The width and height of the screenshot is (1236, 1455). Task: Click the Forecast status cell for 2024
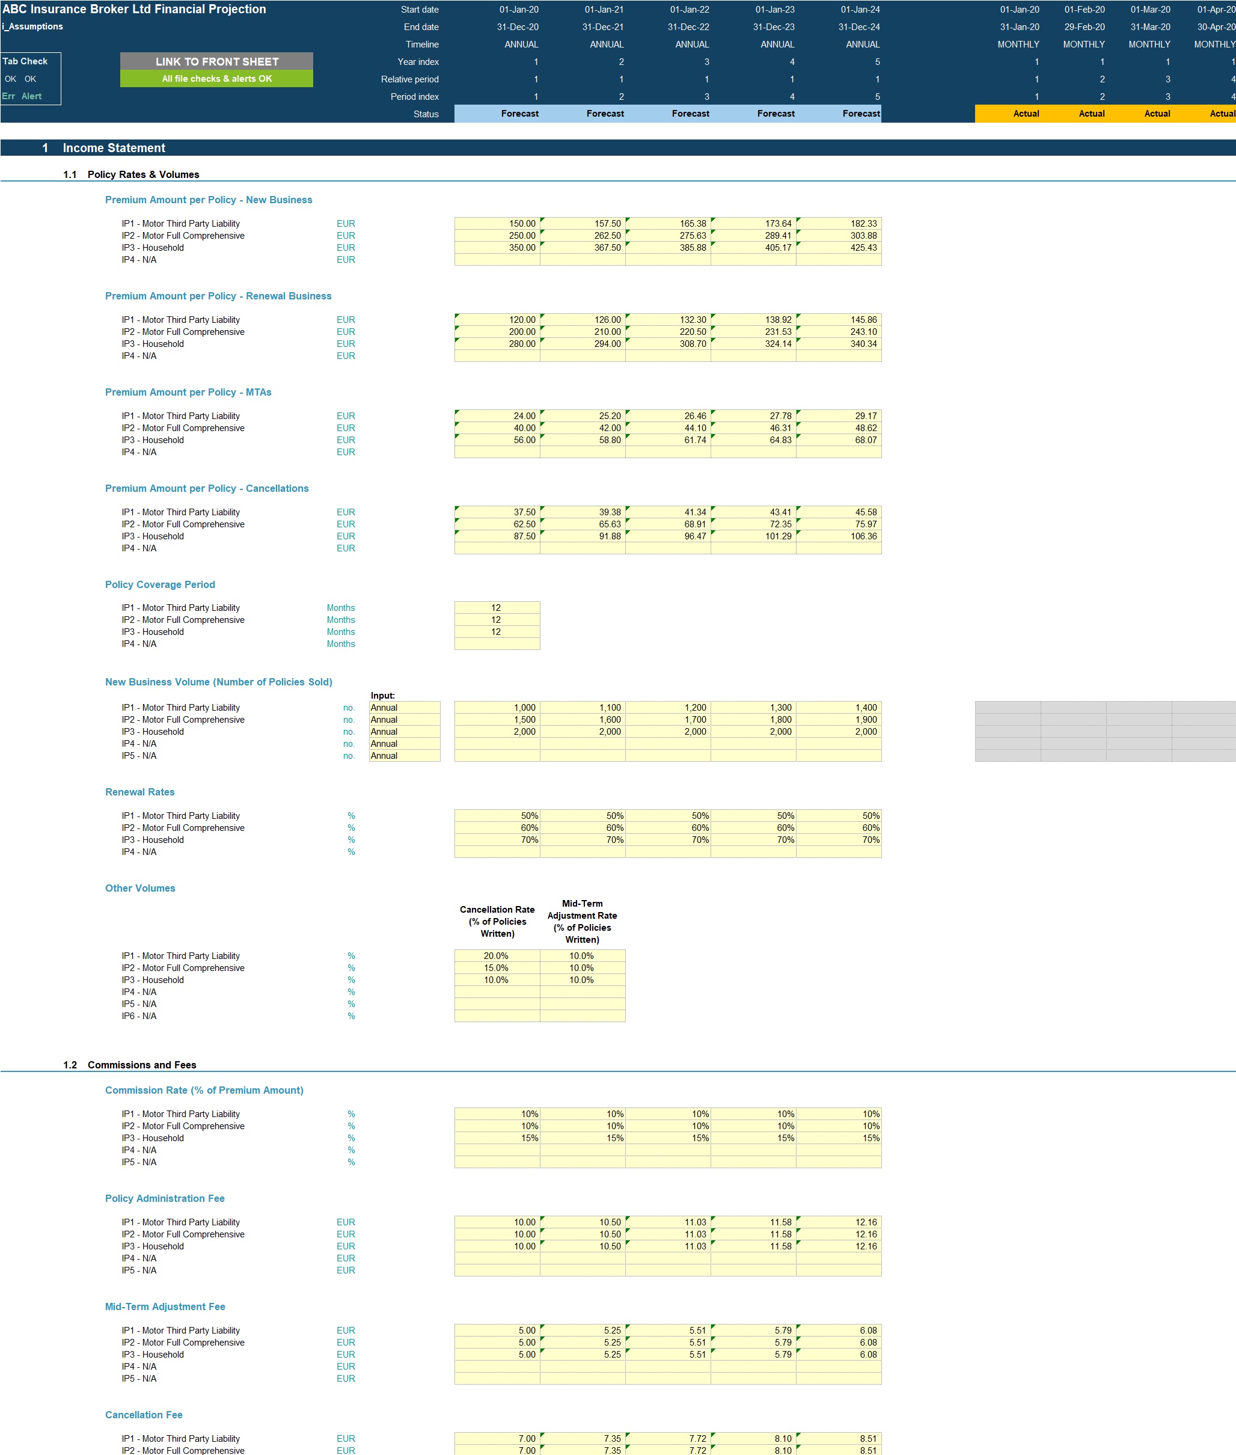(x=839, y=114)
